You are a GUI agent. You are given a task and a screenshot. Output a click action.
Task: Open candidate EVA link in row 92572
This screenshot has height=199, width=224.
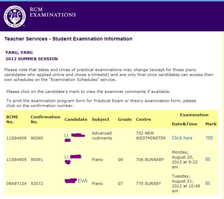pyautogui.click(x=76, y=181)
